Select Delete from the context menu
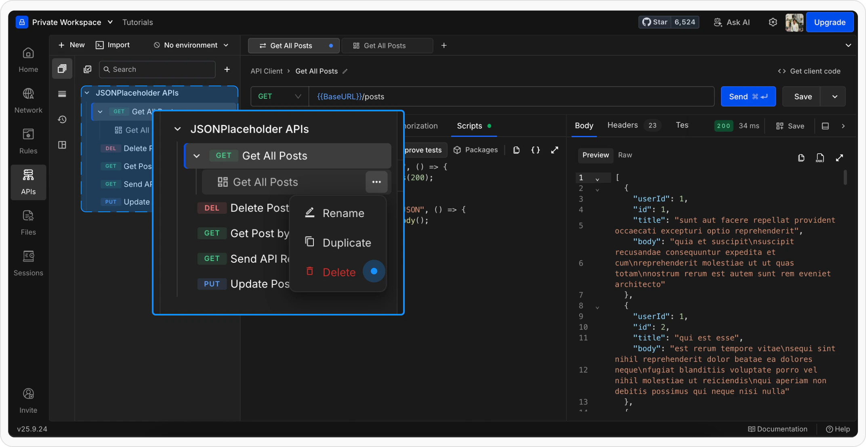 338,272
